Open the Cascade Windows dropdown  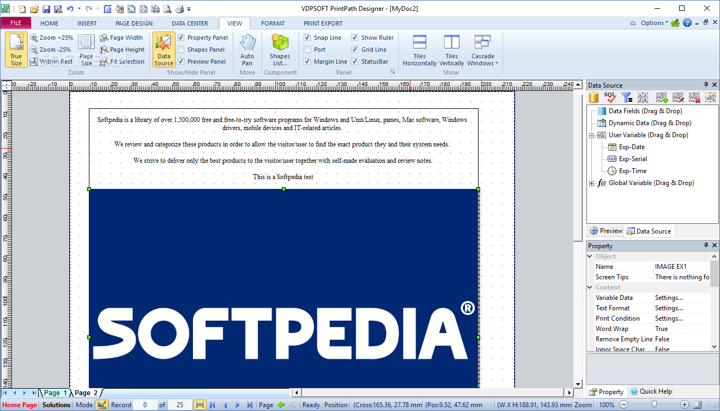(483, 50)
